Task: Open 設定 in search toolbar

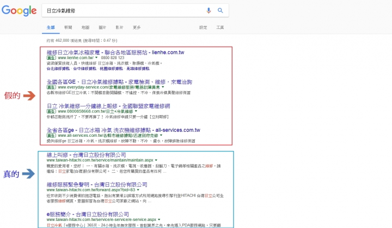Action: (203, 27)
